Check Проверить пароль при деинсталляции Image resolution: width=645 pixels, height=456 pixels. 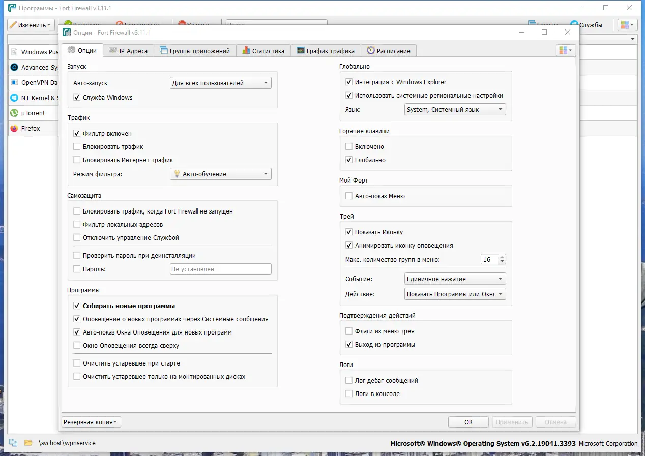[77, 255]
